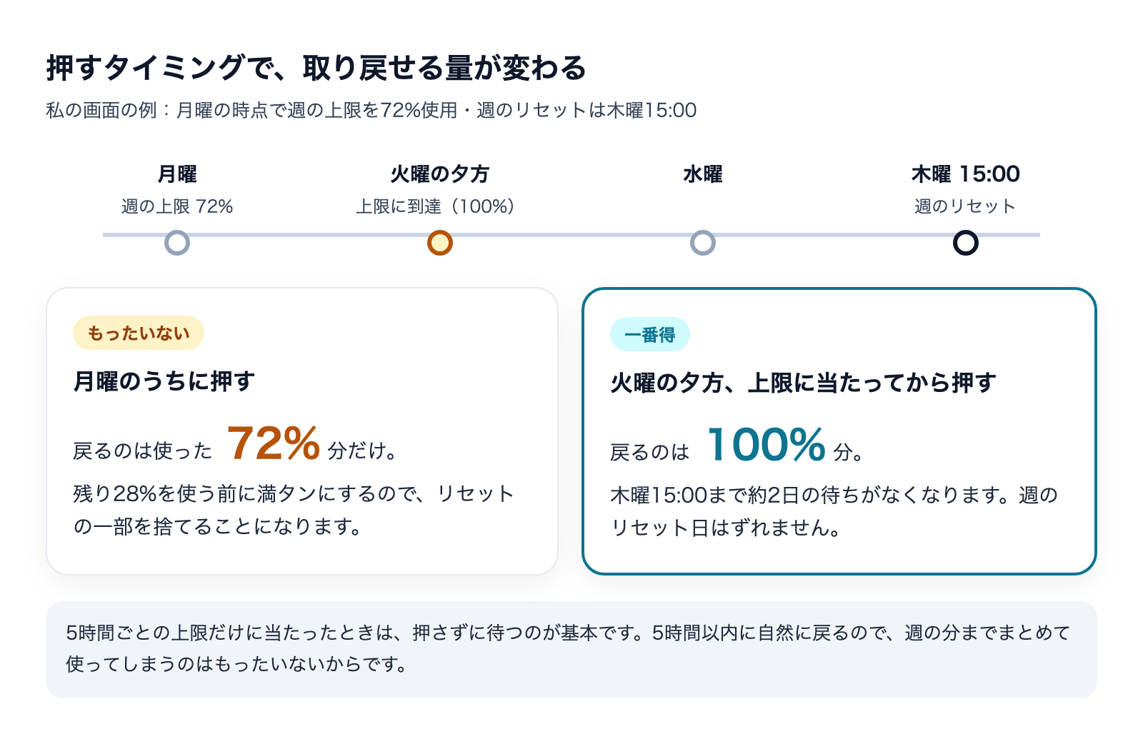
Task: Click the 火曜の夕方 timeline label
Action: pos(440,174)
